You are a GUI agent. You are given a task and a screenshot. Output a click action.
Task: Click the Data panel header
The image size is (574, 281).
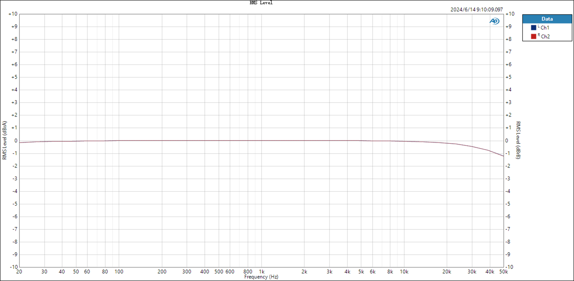[x=547, y=19]
